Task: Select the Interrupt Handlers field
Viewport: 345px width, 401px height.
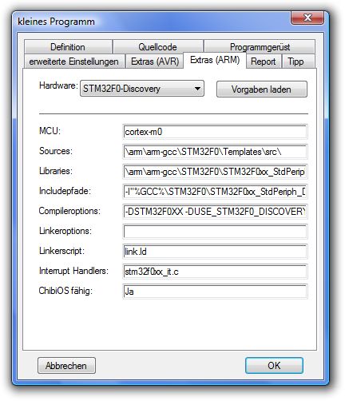Action: coord(215,272)
